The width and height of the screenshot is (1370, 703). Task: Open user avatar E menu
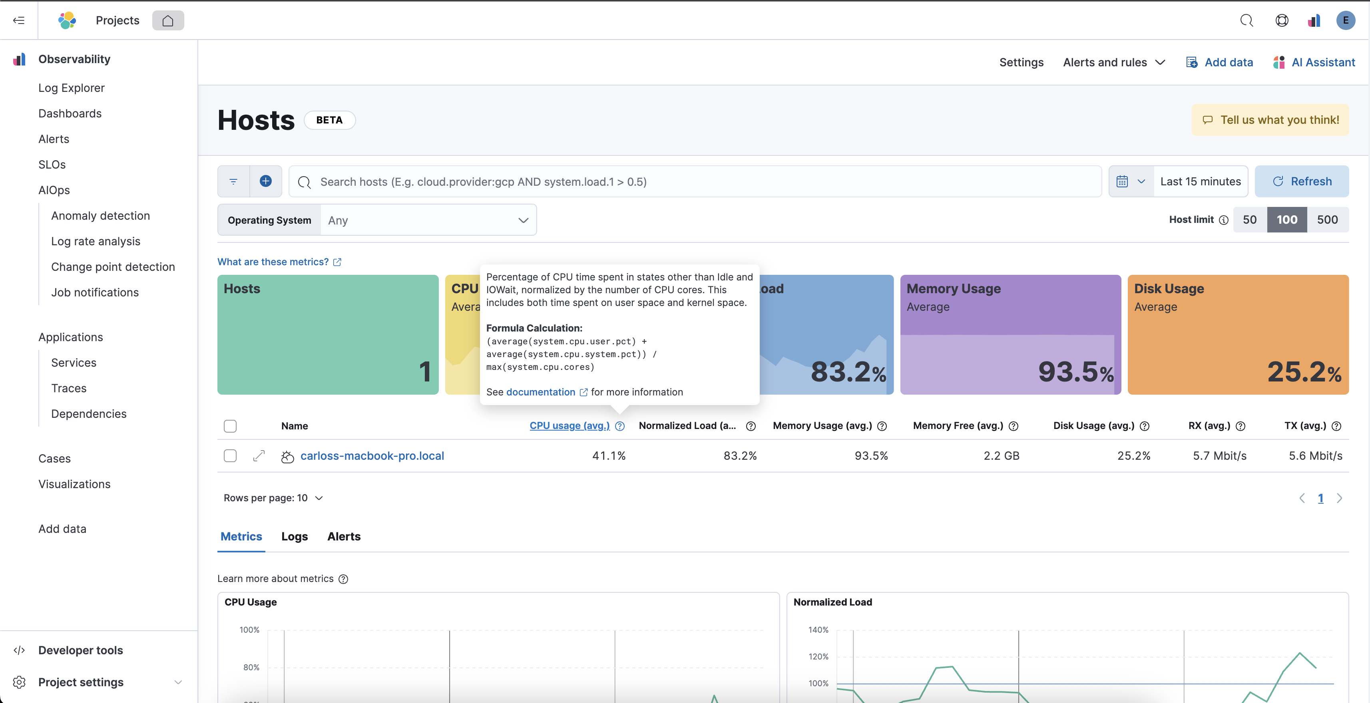click(x=1346, y=20)
